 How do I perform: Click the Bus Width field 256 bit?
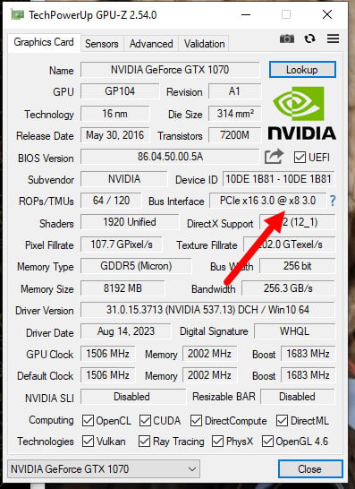point(298,266)
